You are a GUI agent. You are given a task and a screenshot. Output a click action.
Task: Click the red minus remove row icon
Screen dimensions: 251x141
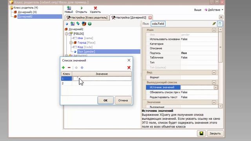[x=69, y=68]
